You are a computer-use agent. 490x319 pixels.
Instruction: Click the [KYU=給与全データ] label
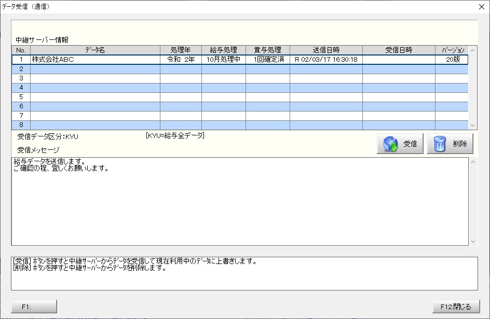[175, 135]
